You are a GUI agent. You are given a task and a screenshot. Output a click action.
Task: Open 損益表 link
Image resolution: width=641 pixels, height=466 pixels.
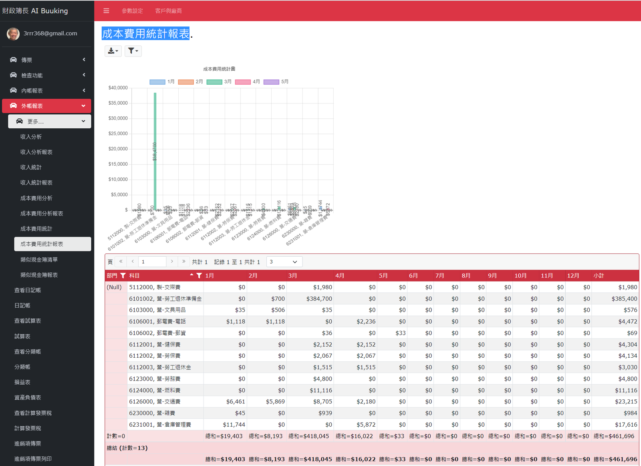(22, 382)
